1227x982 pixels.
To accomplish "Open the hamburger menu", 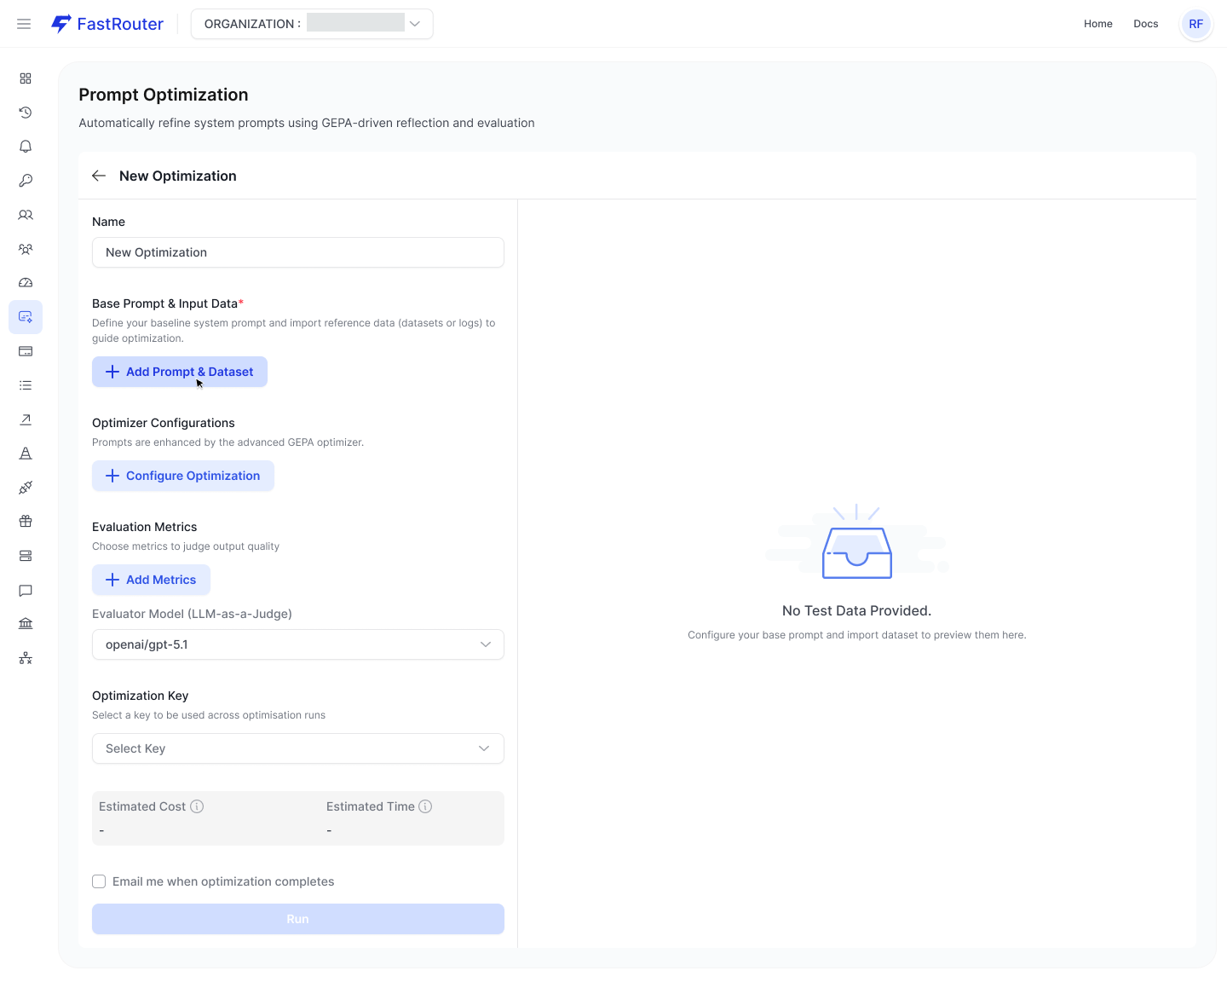I will pos(24,24).
